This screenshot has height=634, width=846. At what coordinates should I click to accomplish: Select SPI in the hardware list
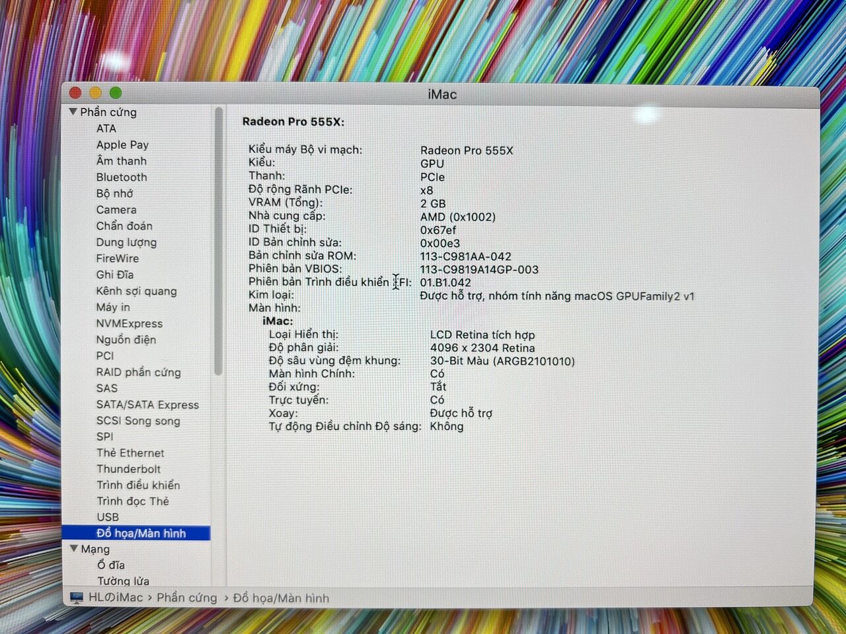tap(105, 437)
